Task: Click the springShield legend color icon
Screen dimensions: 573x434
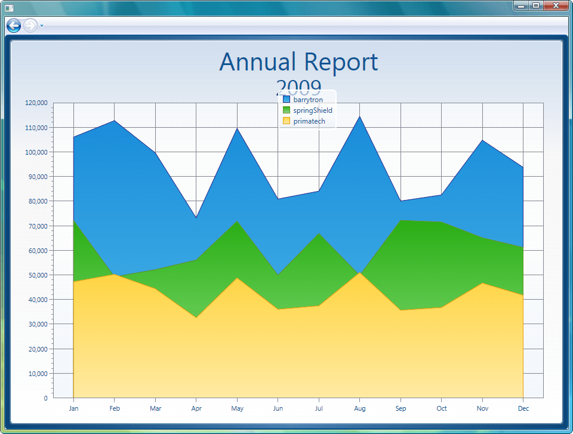Action: [x=288, y=110]
